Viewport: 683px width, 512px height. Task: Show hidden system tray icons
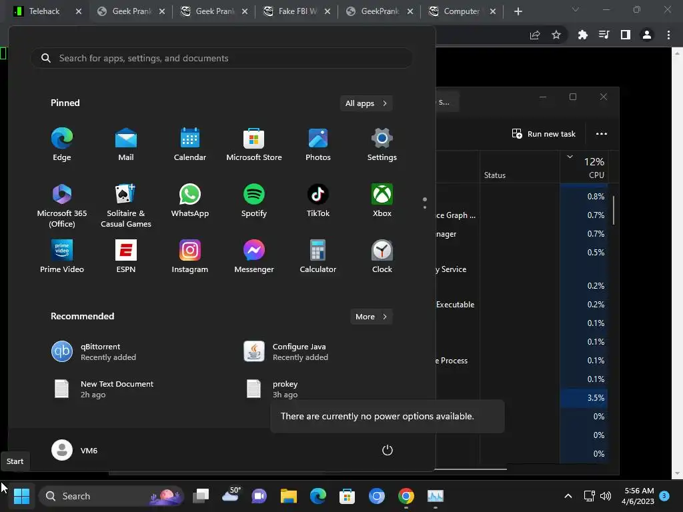568,496
